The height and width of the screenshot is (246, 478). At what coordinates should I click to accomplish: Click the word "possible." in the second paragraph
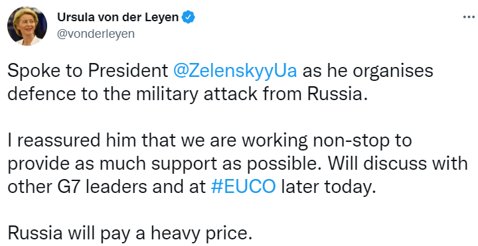click(284, 164)
